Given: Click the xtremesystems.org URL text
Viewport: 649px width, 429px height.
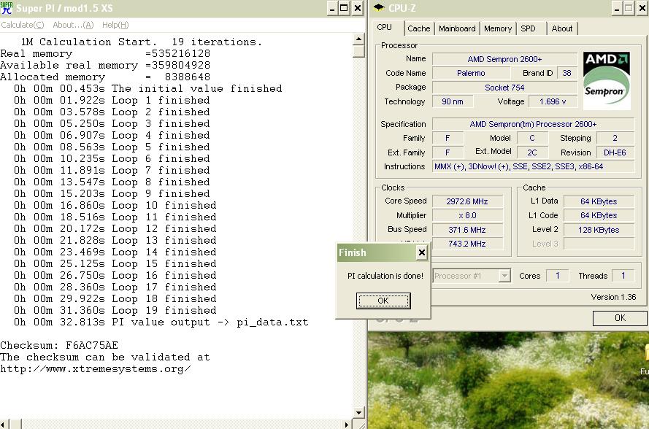Looking at the screenshot, I should [x=96, y=369].
